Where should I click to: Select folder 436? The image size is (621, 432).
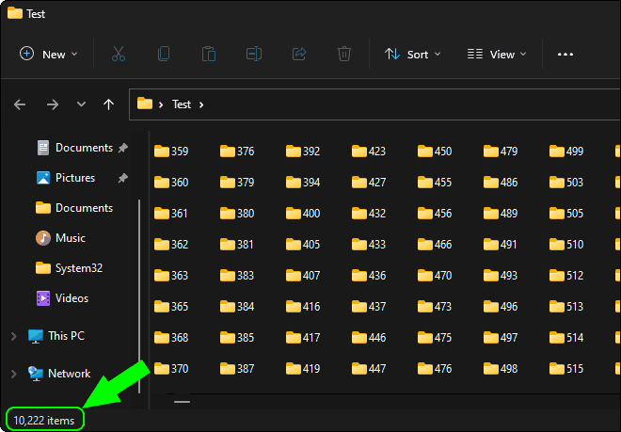click(x=369, y=276)
